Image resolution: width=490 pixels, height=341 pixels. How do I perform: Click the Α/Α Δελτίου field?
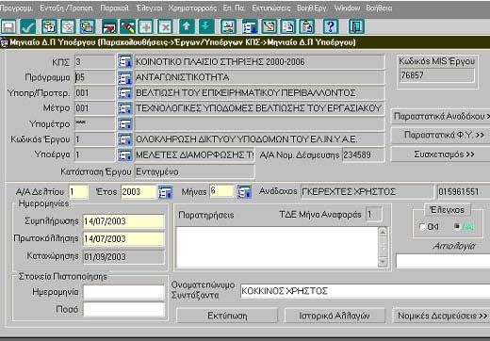click(78, 192)
